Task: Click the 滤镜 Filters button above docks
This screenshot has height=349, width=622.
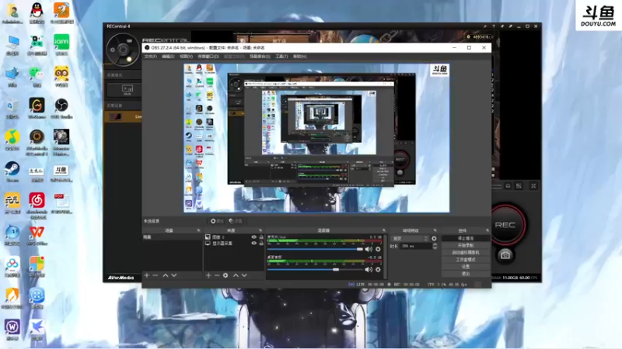Action: [236, 221]
